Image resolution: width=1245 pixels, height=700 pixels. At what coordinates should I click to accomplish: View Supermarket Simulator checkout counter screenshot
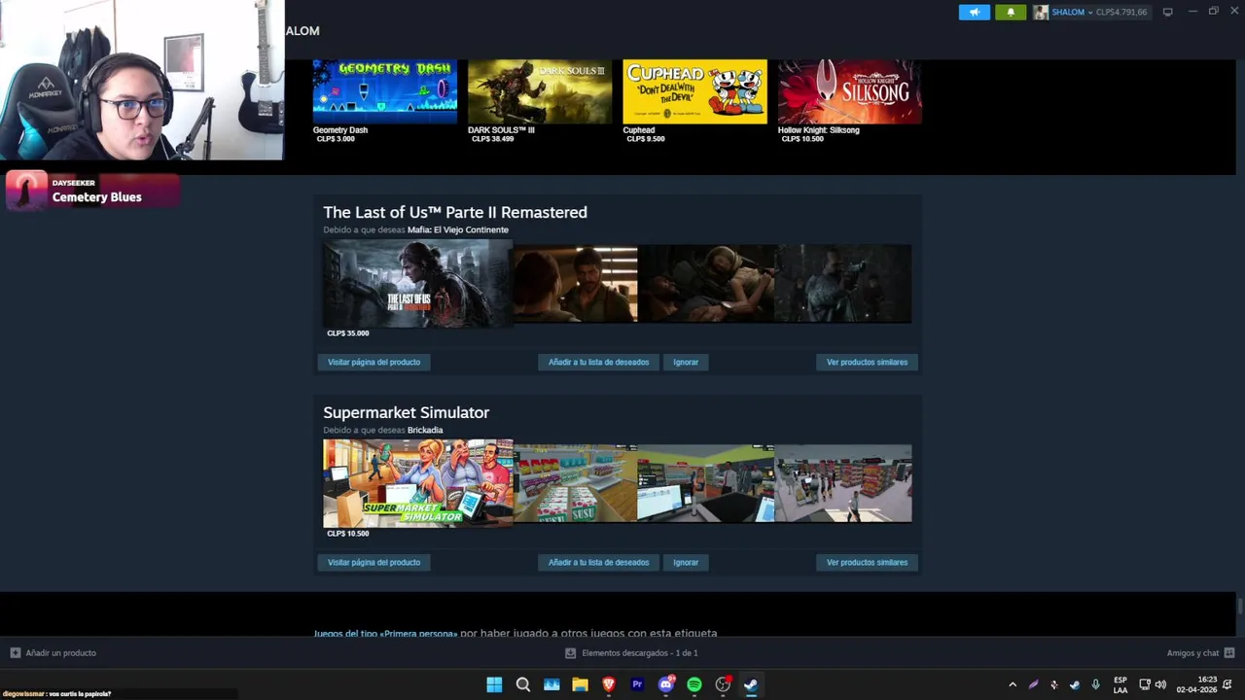(706, 483)
